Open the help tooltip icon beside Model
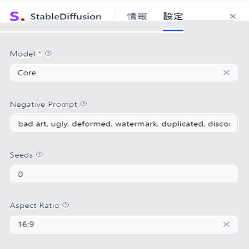 (48, 53)
